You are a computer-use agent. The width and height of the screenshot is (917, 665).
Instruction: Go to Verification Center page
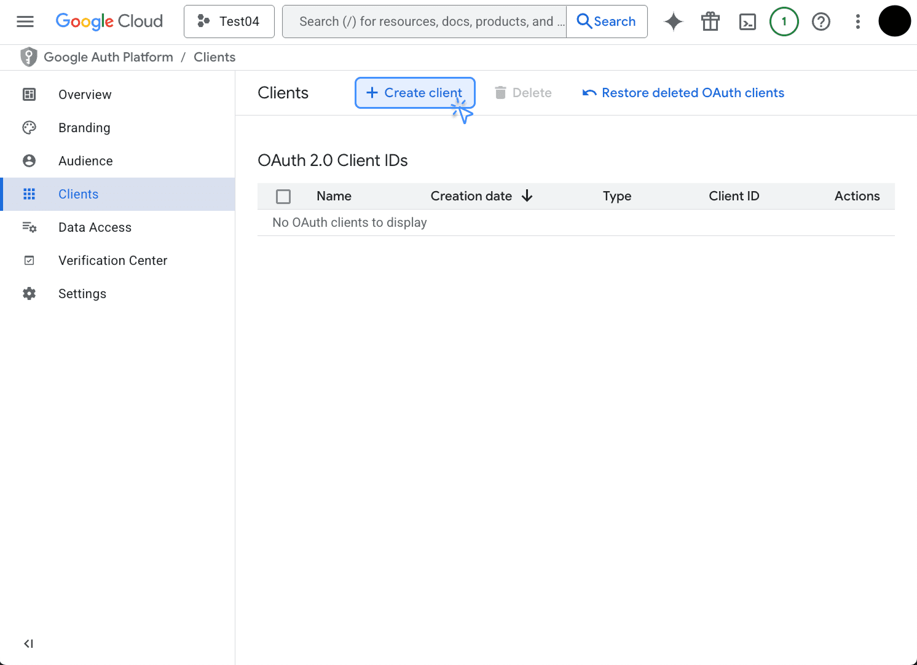[x=118, y=260]
